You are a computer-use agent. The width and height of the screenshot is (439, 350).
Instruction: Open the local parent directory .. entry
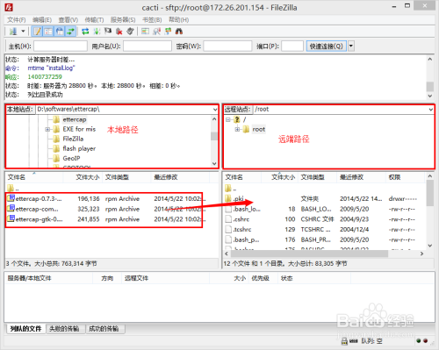coord(13,189)
